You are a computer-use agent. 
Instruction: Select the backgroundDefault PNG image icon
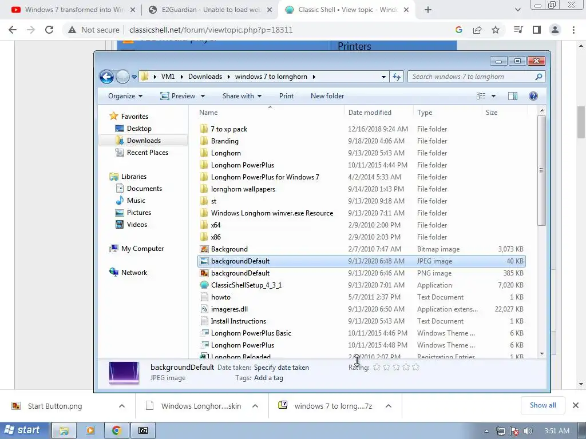point(204,273)
